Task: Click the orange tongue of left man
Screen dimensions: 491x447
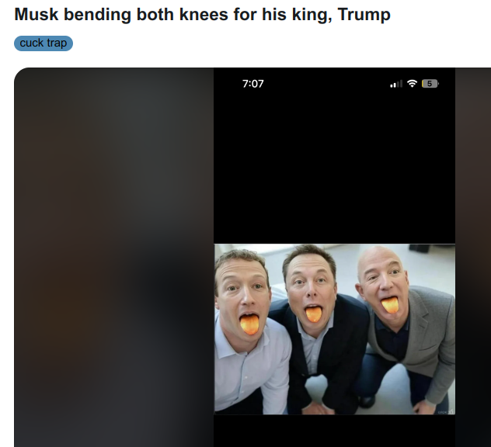Action: click(x=249, y=324)
